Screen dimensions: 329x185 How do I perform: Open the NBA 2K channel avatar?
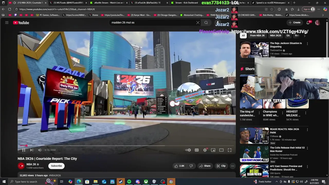point(21,166)
